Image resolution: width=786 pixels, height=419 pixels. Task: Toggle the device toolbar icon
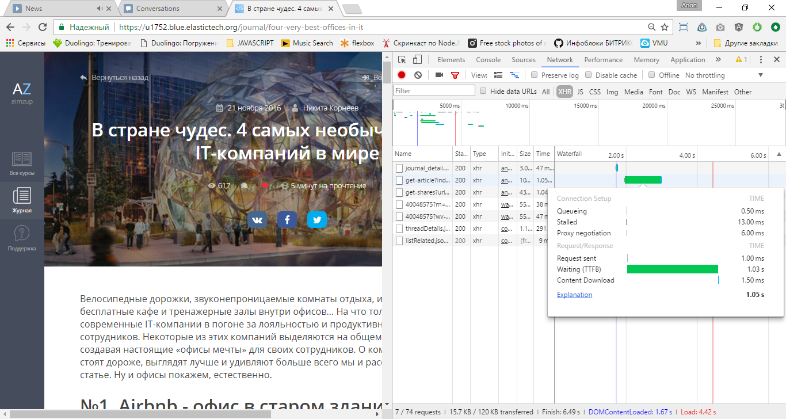pos(417,59)
